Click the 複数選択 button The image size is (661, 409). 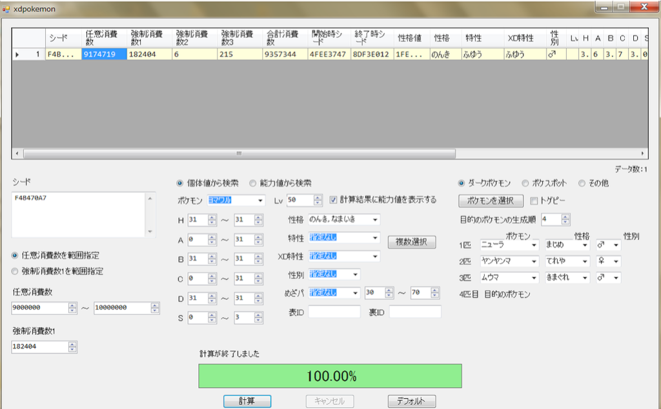click(411, 242)
